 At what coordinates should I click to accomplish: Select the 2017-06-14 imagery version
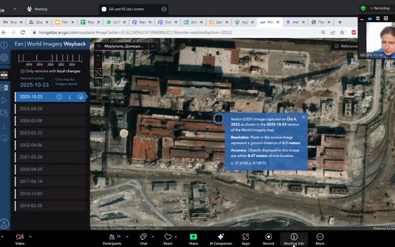(31, 181)
